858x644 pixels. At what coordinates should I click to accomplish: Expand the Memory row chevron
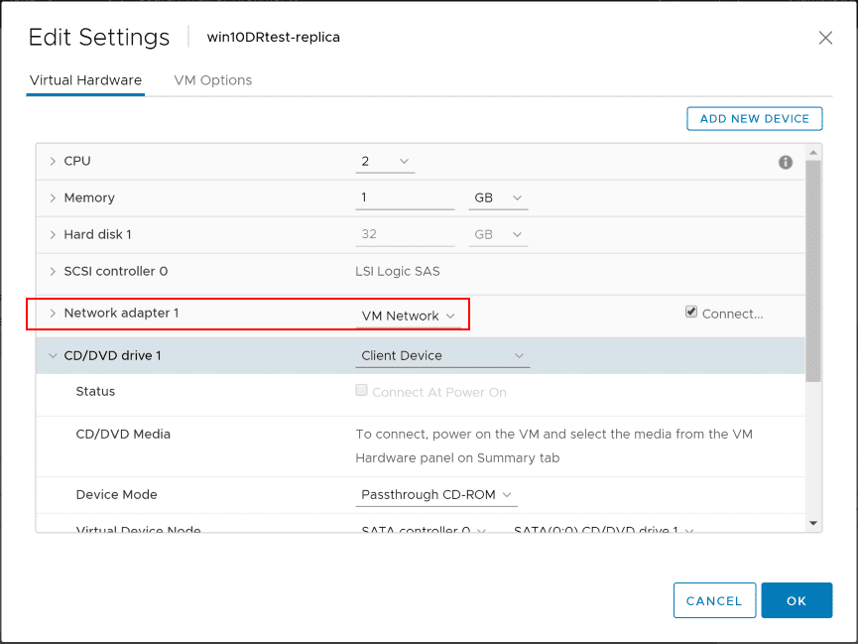53,197
